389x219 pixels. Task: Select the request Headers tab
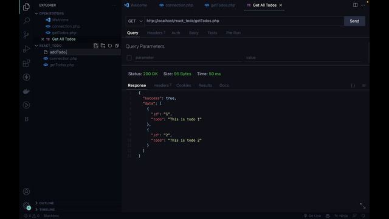pos(156,33)
